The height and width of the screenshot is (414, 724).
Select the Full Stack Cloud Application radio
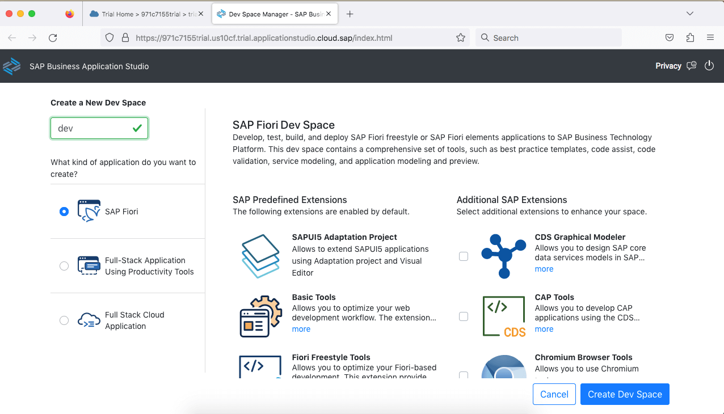tap(64, 320)
